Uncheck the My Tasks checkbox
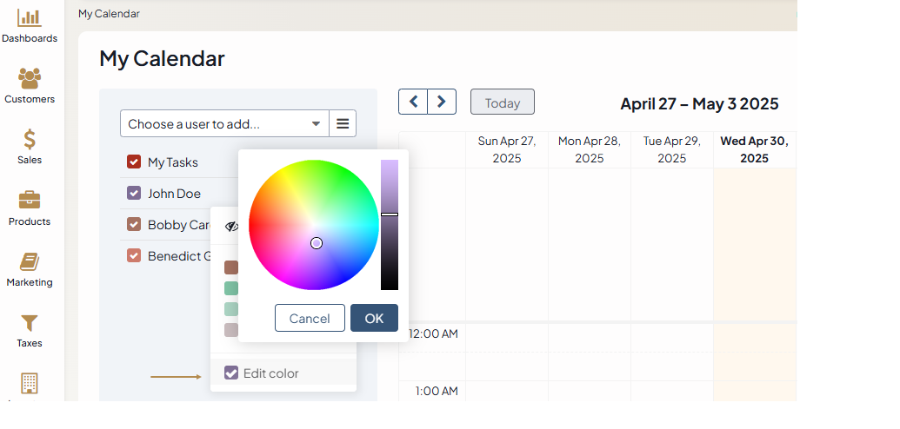900x429 pixels. (134, 162)
